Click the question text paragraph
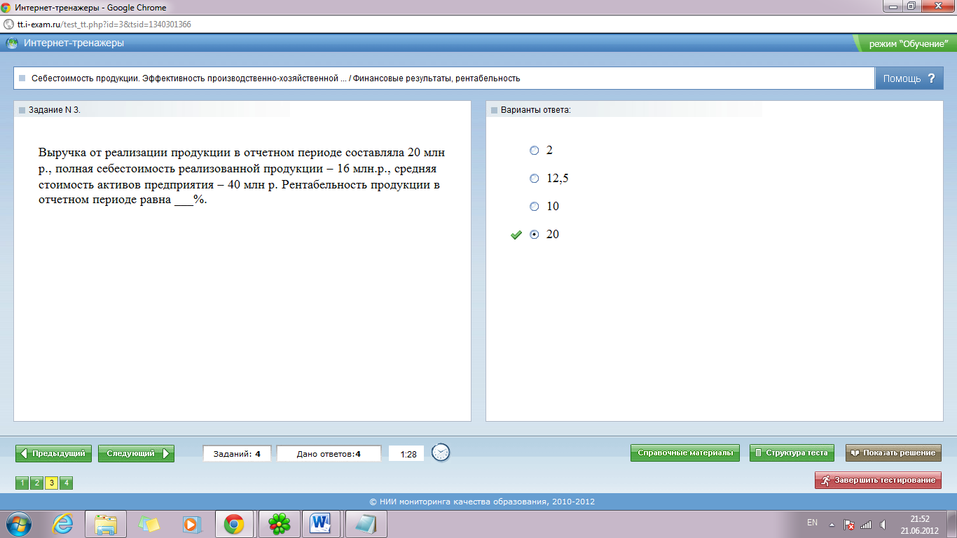 [x=242, y=176]
